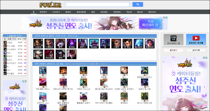Click 쉔 rotation champion portrait
Image resolution: width=210 pixels, height=111 pixels.
105,44
